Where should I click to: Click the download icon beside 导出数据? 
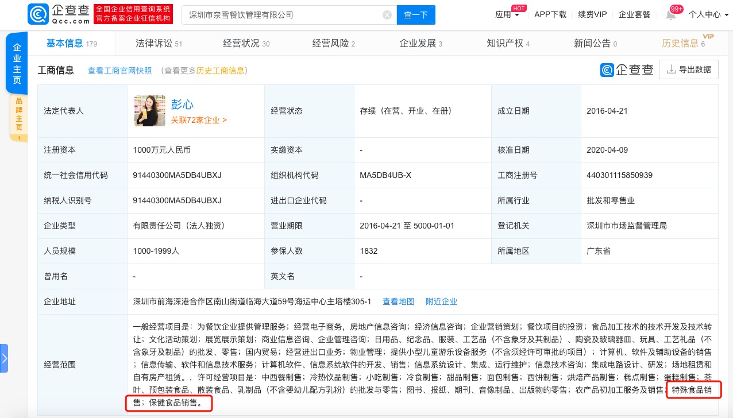point(671,69)
